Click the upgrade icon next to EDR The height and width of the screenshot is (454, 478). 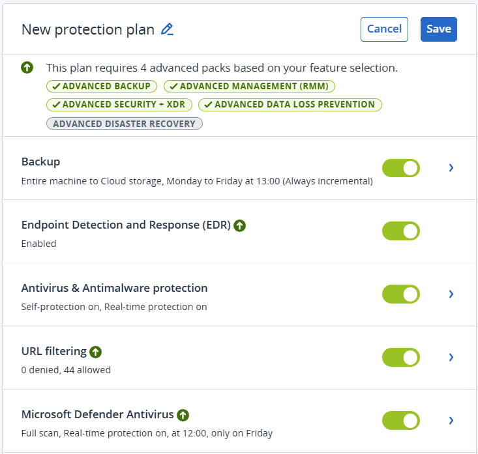239,225
